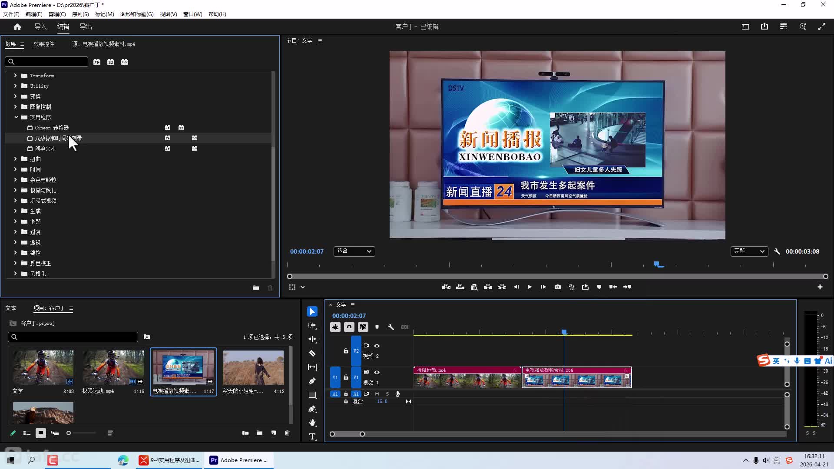Screen dimensions: 834x469
Task: Open the button editor plus icon
Action: 820,287
